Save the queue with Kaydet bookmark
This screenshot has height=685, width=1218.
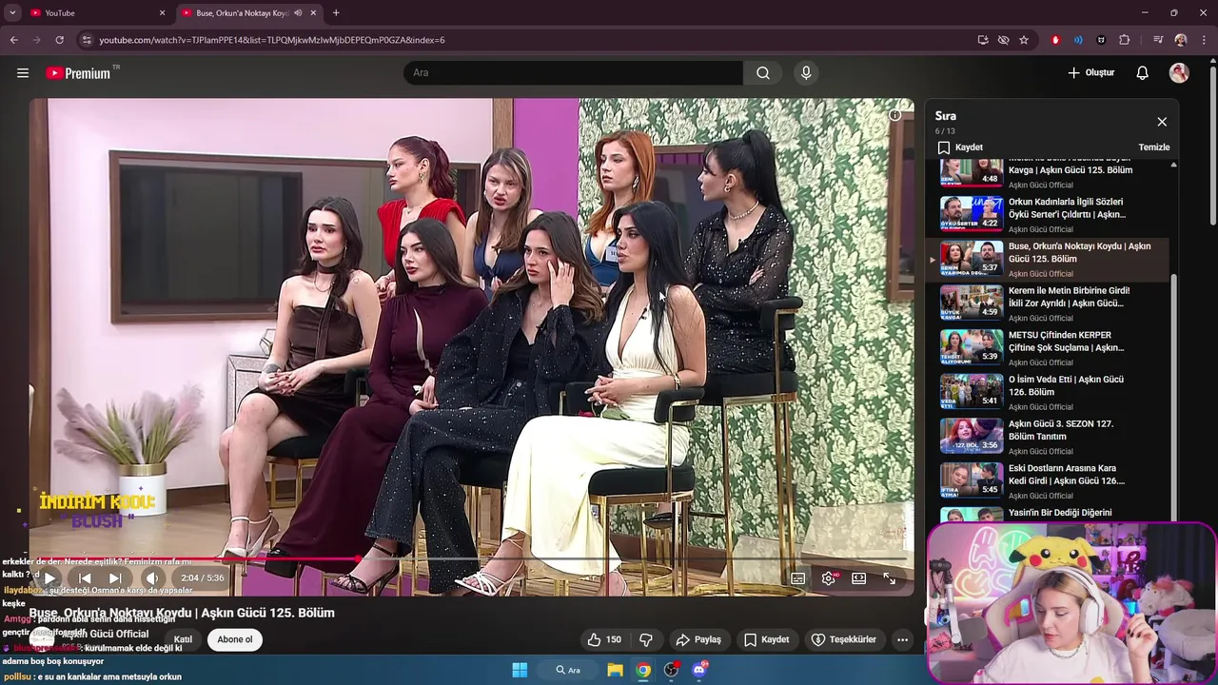click(x=960, y=147)
